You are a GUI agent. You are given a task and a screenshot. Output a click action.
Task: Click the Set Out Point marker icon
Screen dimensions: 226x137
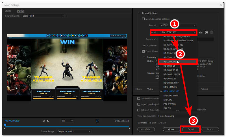48,121
